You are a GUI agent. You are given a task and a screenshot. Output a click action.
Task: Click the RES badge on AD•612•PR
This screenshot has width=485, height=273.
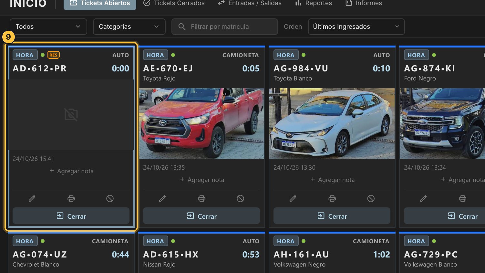click(x=54, y=55)
